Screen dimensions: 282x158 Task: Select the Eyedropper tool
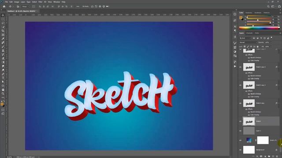pos(3,39)
